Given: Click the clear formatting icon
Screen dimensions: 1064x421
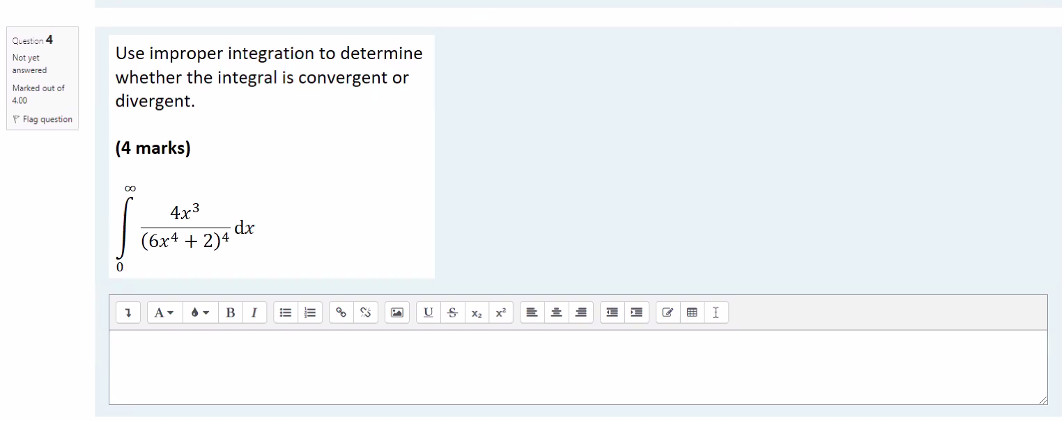Looking at the screenshot, I should pos(716,312).
